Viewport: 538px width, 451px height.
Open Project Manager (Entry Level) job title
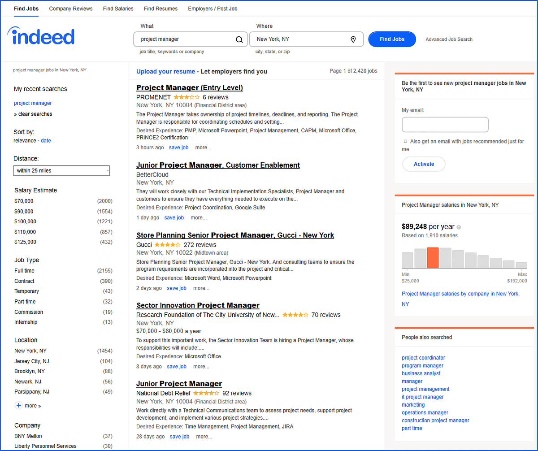pyautogui.click(x=190, y=87)
